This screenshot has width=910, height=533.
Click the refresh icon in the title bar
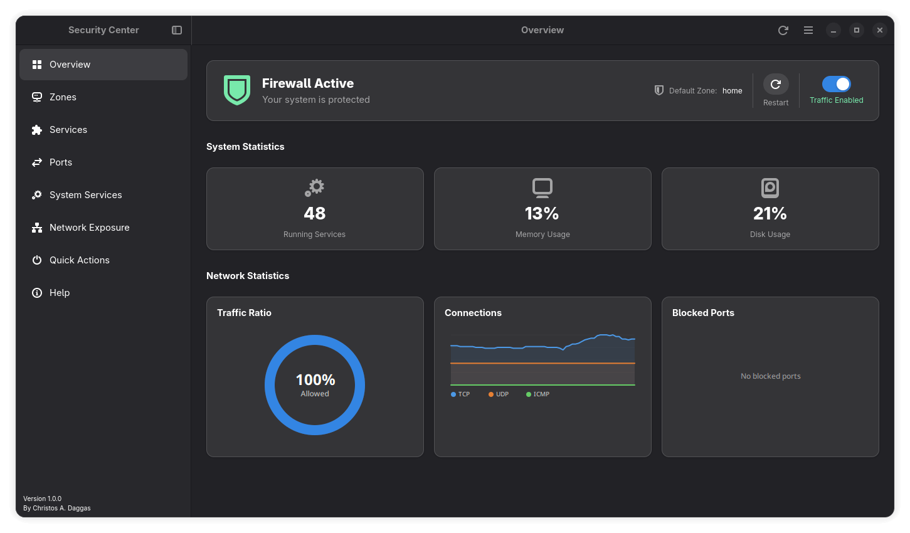coord(783,30)
